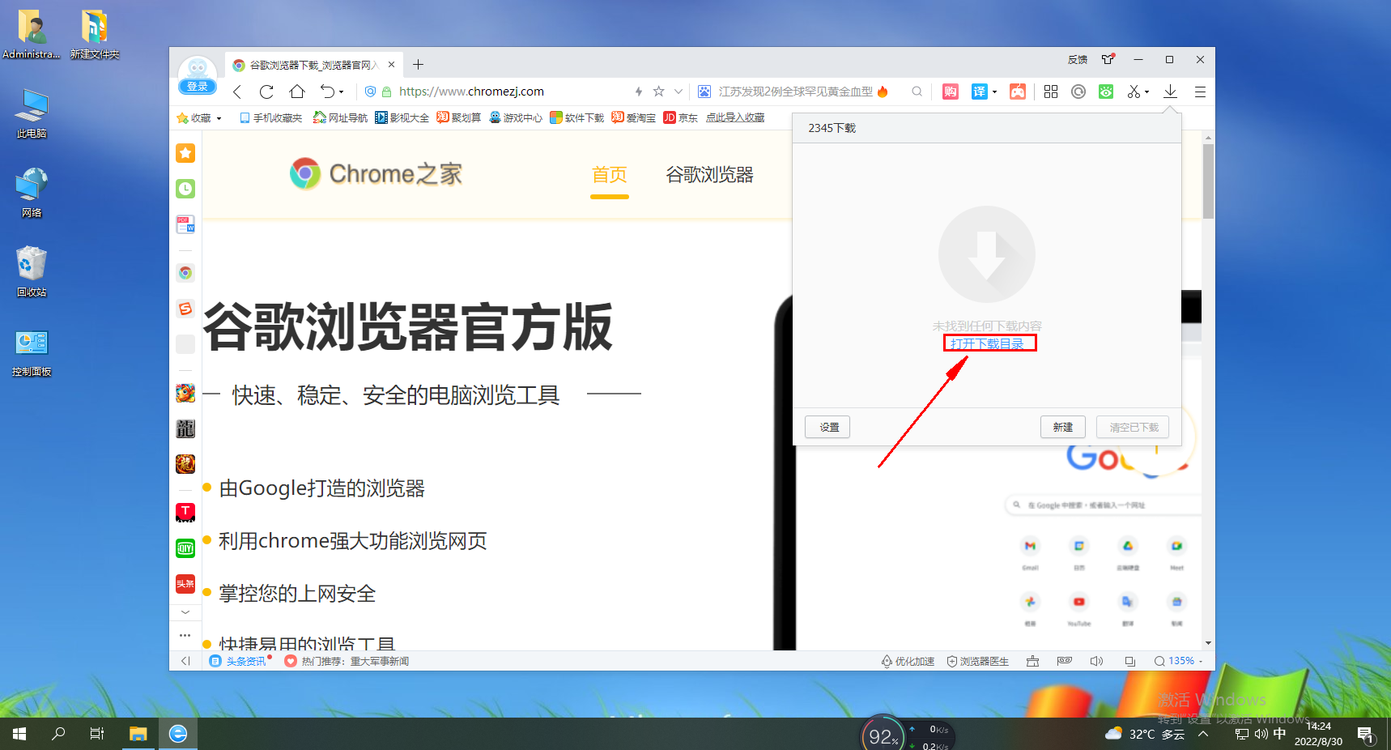Click the 清空已下载 button
The image size is (1391, 750).
tap(1133, 427)
